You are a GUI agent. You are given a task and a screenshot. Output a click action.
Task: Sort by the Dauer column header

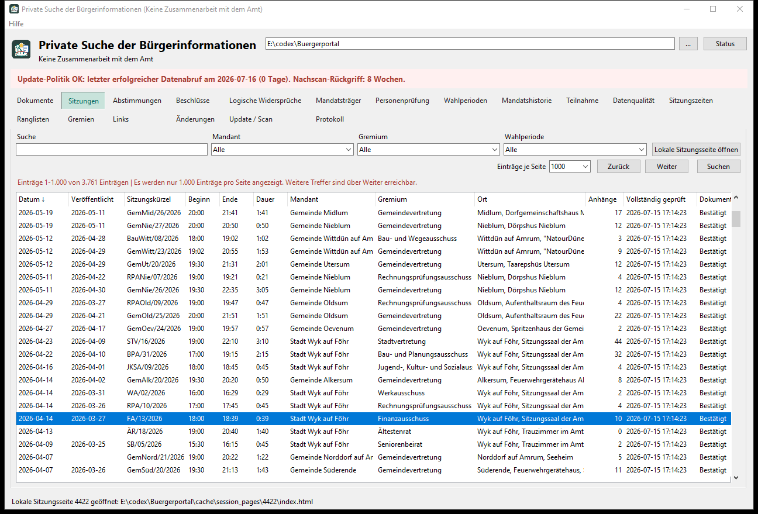pos(270,199)
